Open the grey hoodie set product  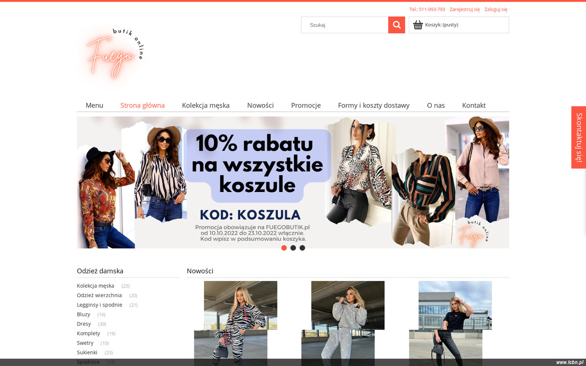[343, 323]
